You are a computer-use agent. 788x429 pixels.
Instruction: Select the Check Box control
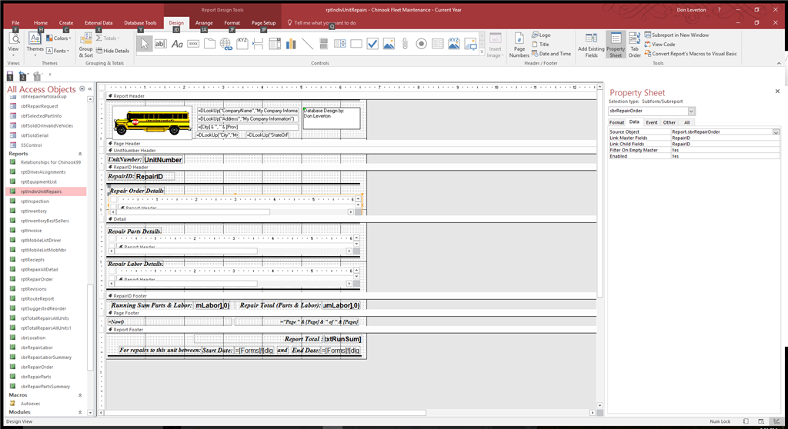(x=372, y=44)
